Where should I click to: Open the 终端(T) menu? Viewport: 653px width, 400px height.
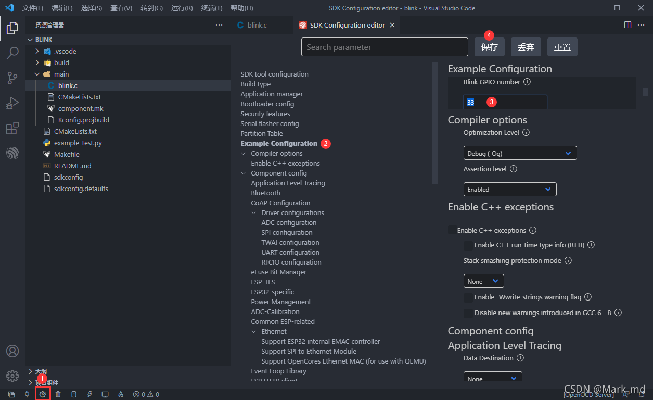212,8
